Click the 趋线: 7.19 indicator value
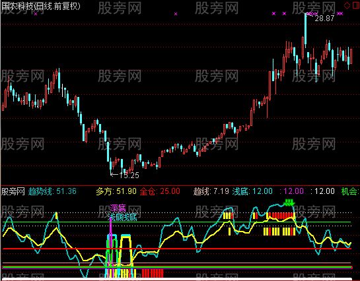This screenshot has height=281, width=360. pos(211,191)
